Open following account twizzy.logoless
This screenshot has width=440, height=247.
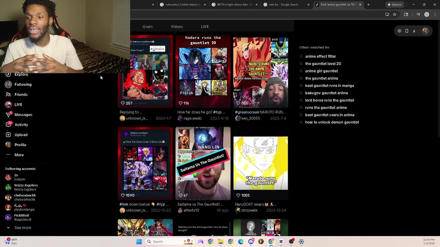pos(21,187)
